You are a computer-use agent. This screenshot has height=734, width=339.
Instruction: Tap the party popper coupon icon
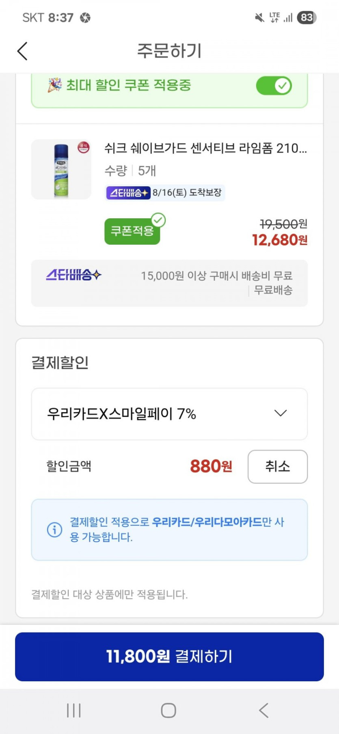coord(54,85)
